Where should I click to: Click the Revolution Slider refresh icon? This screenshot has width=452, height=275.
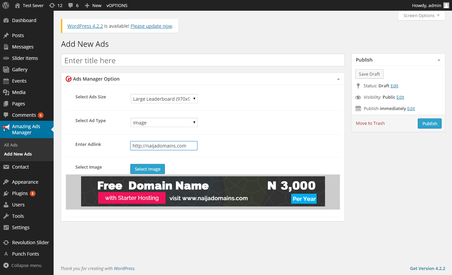6,243
